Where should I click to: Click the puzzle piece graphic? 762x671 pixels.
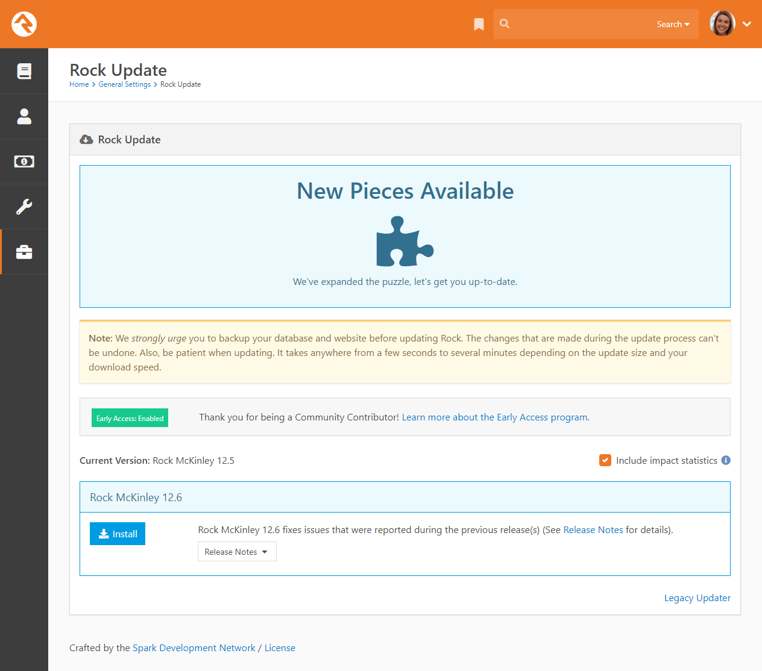pos(405,241)
